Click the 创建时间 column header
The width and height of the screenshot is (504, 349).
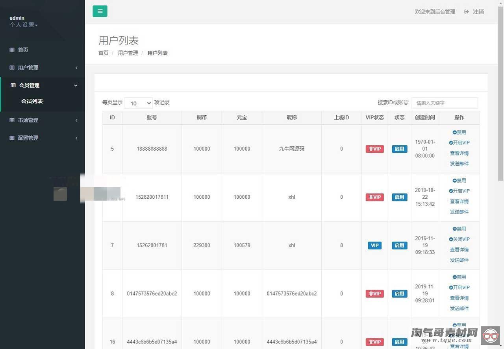[x=425, y=118]
